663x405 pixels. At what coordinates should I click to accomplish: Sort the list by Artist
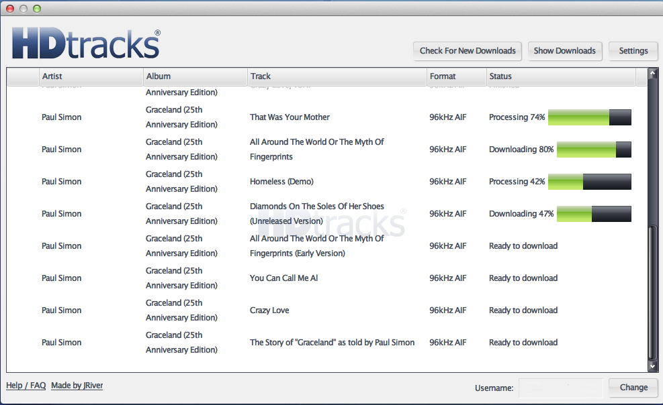point(91,76)
